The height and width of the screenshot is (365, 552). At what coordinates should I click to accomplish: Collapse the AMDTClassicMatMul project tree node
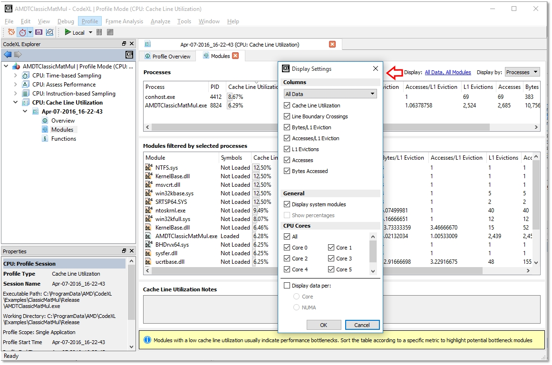point(6,66)
